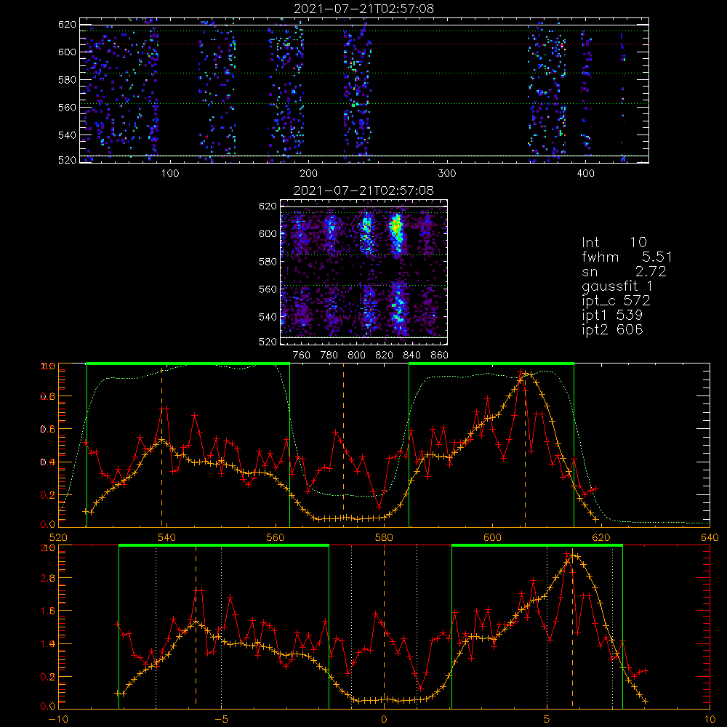
Task: Select the 'ipt_c 572' readout text
Action: pyautogui.click(x=616, y=300)
